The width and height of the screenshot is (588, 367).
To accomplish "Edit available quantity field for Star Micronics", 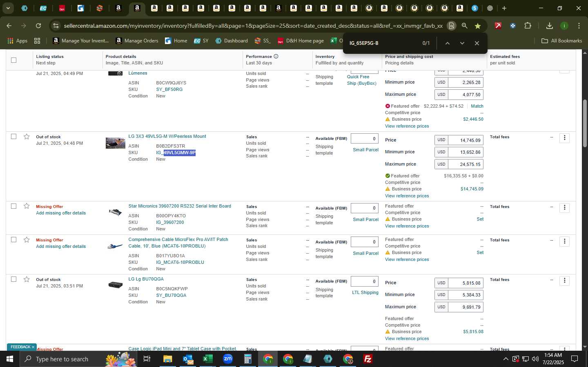I will [365, 208].
